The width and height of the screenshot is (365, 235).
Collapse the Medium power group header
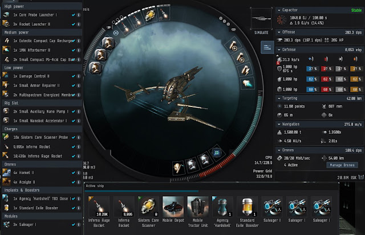pos(42,32)
